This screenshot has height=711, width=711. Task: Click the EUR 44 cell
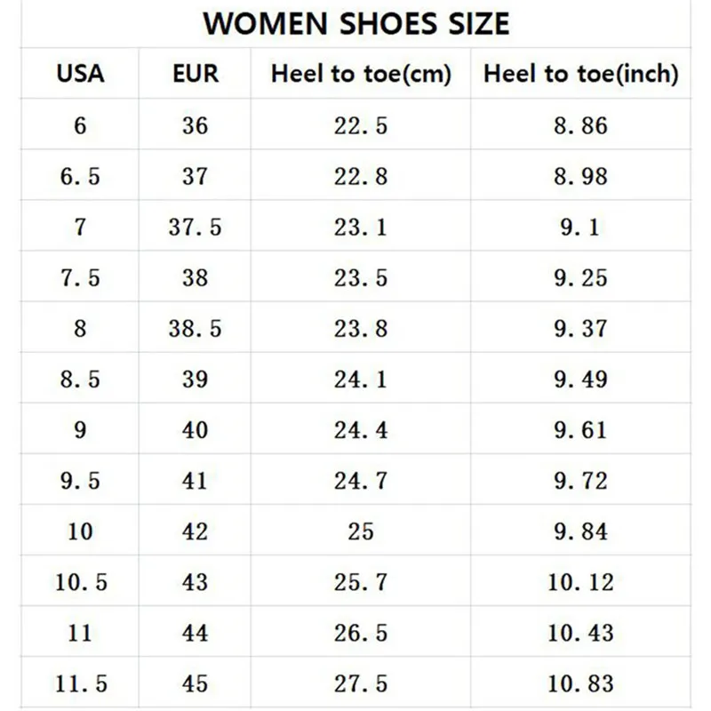195,633
